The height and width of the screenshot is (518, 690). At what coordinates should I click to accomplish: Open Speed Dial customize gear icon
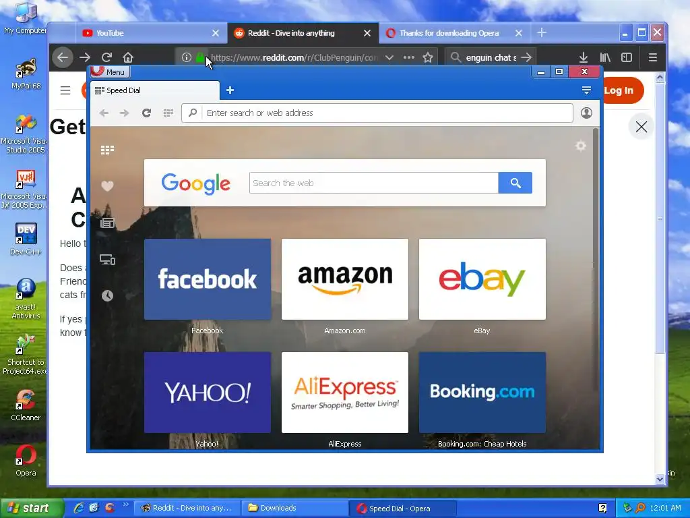(x=581, y=146)
